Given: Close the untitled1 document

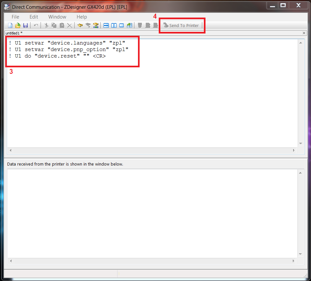Looking at the screenshot, I should pos(304,33).
